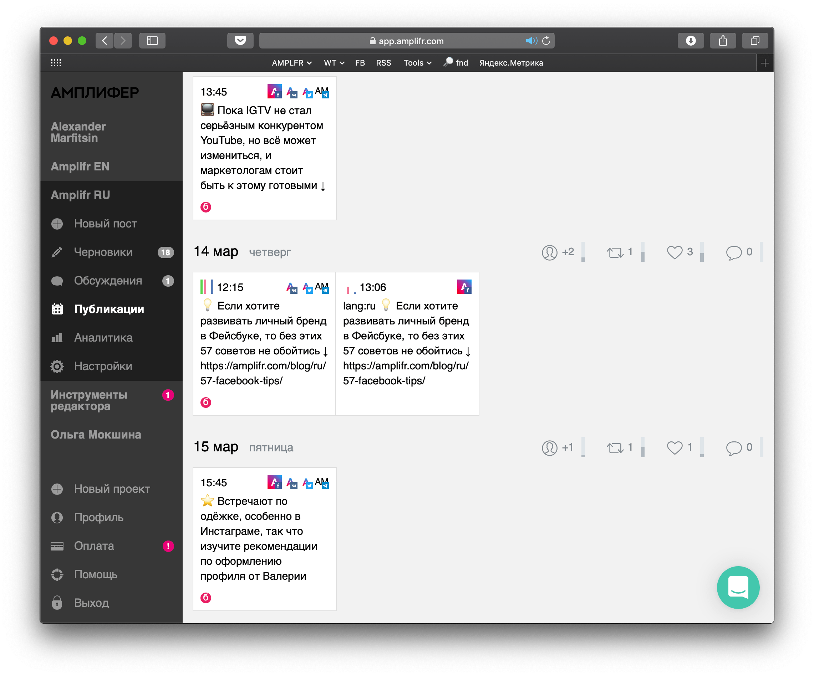Click the Профиль user icon
This screenshot has height=676, width=814.
tap(57, 518)
